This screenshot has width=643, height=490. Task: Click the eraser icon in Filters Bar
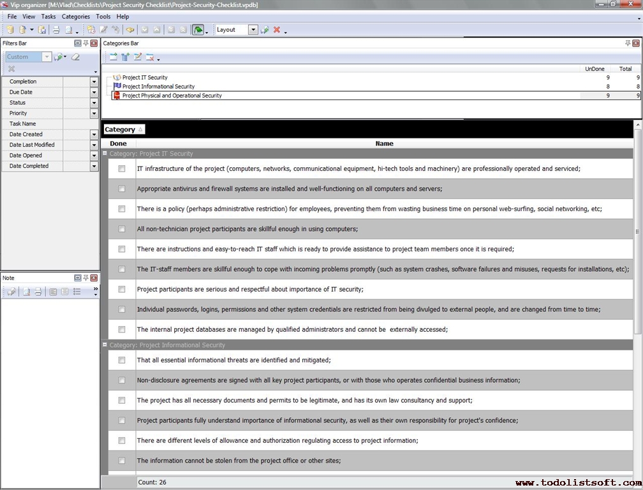coord(75,57)
